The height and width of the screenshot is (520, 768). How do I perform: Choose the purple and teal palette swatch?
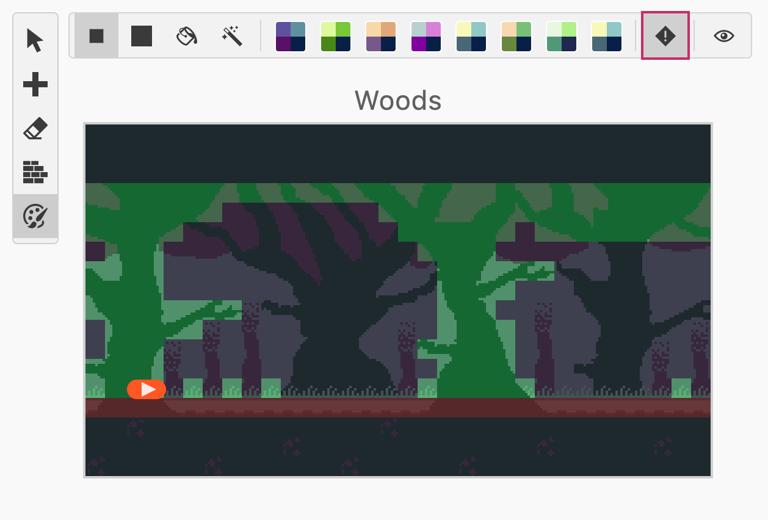pyautogui.click(x=291, y=37)
